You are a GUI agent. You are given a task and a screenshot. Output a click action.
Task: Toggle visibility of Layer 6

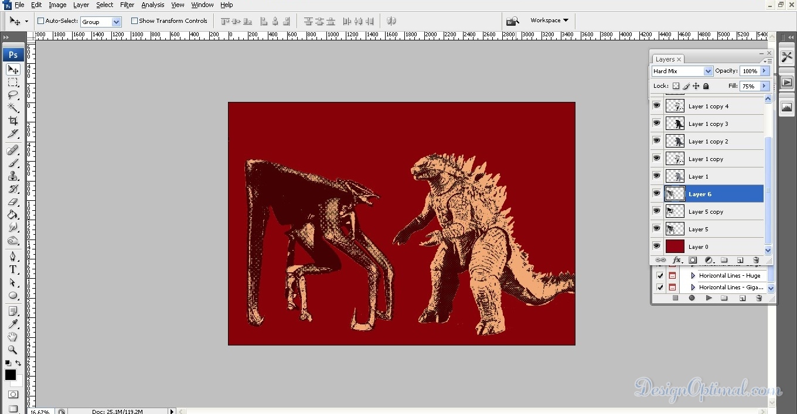pos(656,194)
